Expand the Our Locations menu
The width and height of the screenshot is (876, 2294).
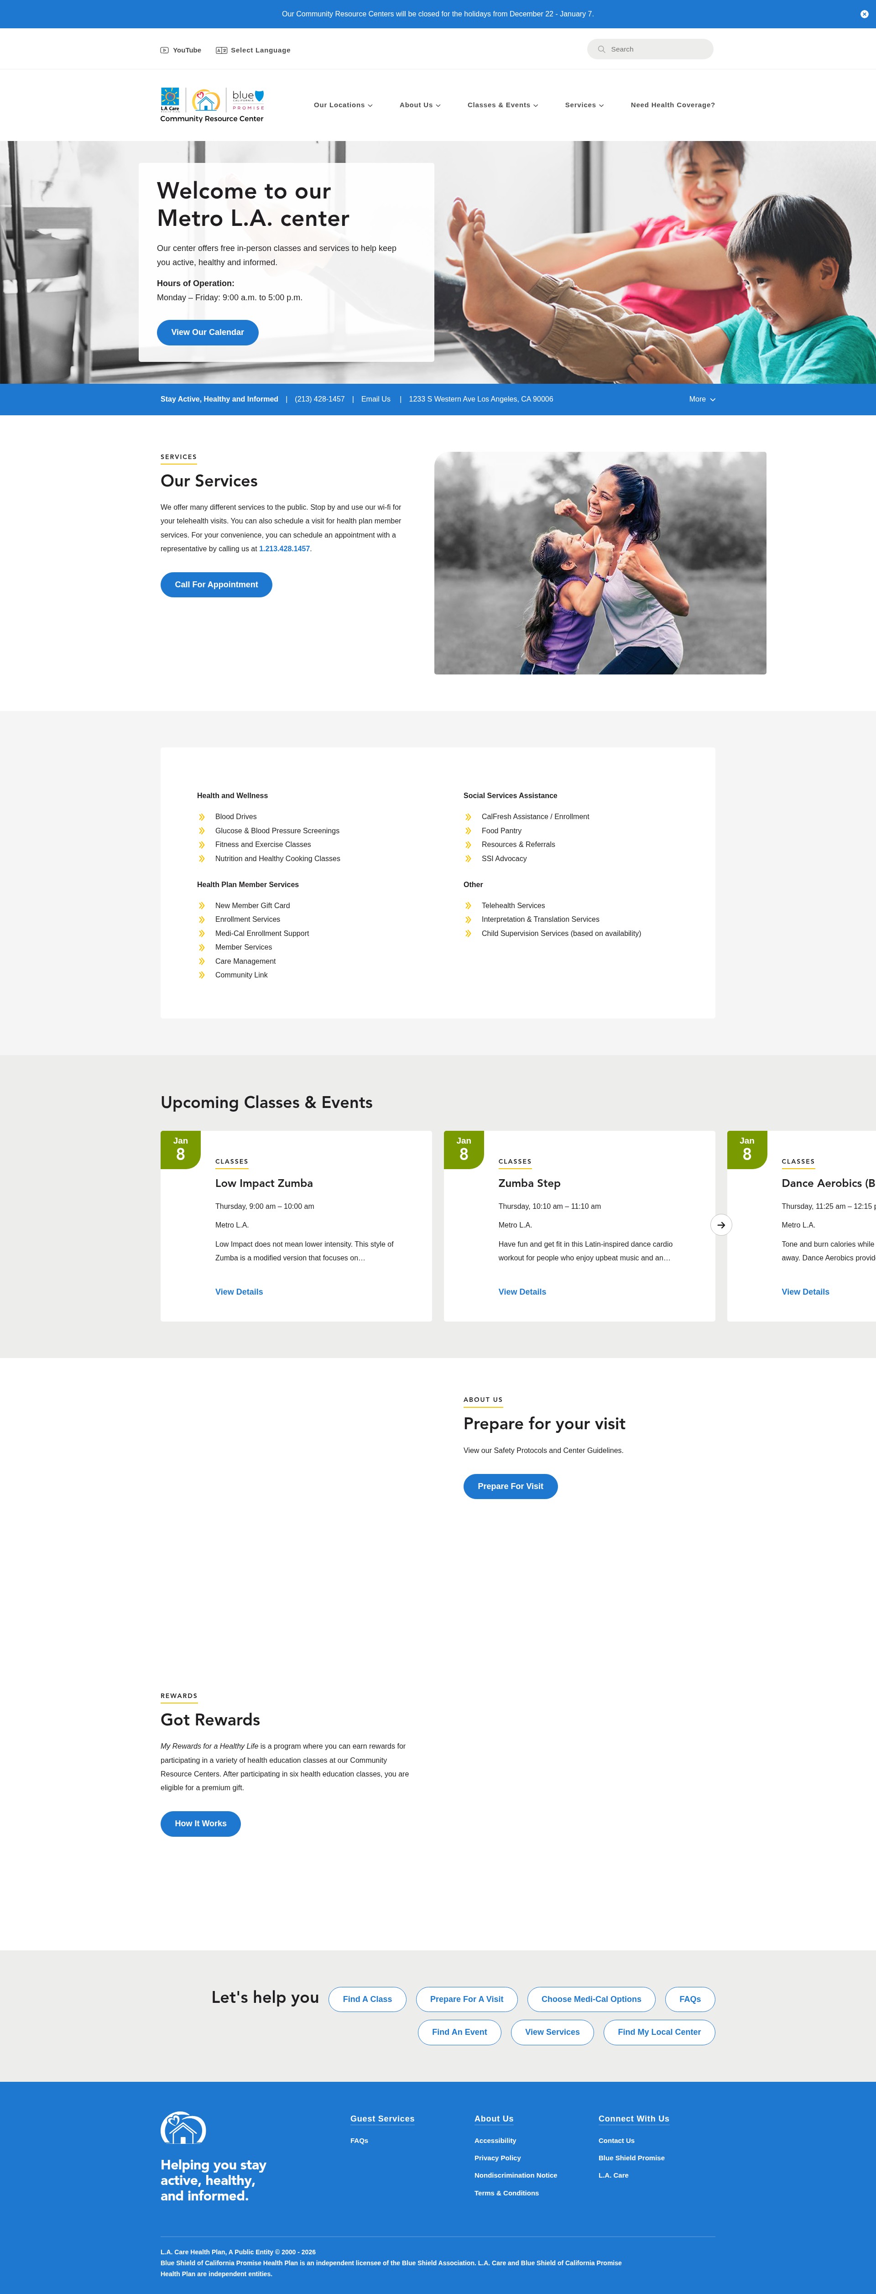click(343, 105)
